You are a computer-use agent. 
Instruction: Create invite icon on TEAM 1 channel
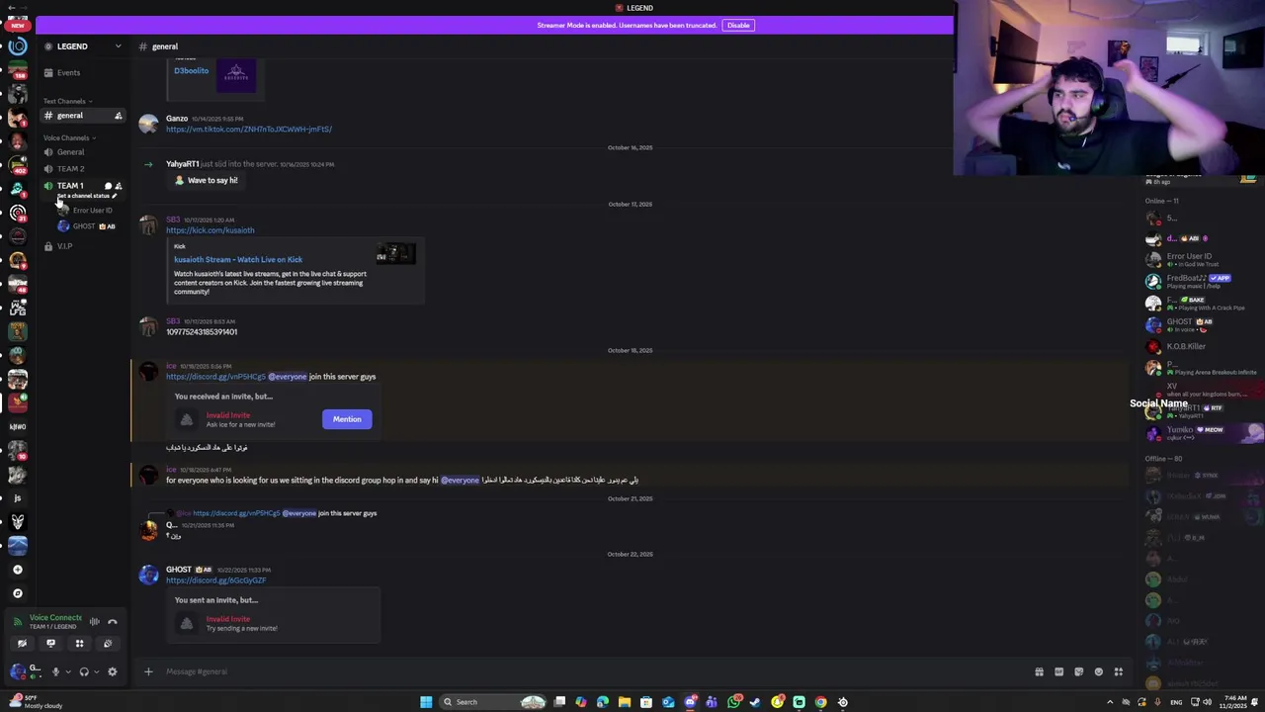pyautogui.click(x=119, y=186)
